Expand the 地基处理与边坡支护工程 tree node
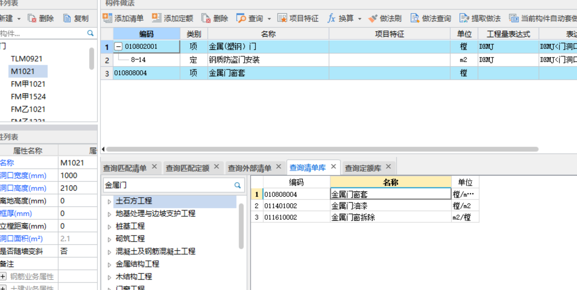 coord(109,214)
